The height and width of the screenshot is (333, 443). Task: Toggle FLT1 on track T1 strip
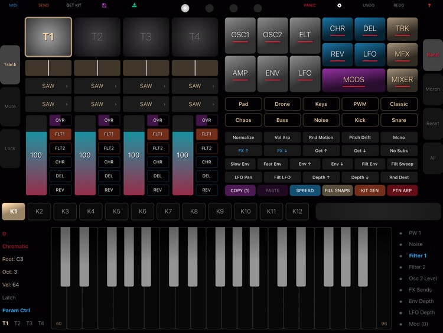coord(60,134)
